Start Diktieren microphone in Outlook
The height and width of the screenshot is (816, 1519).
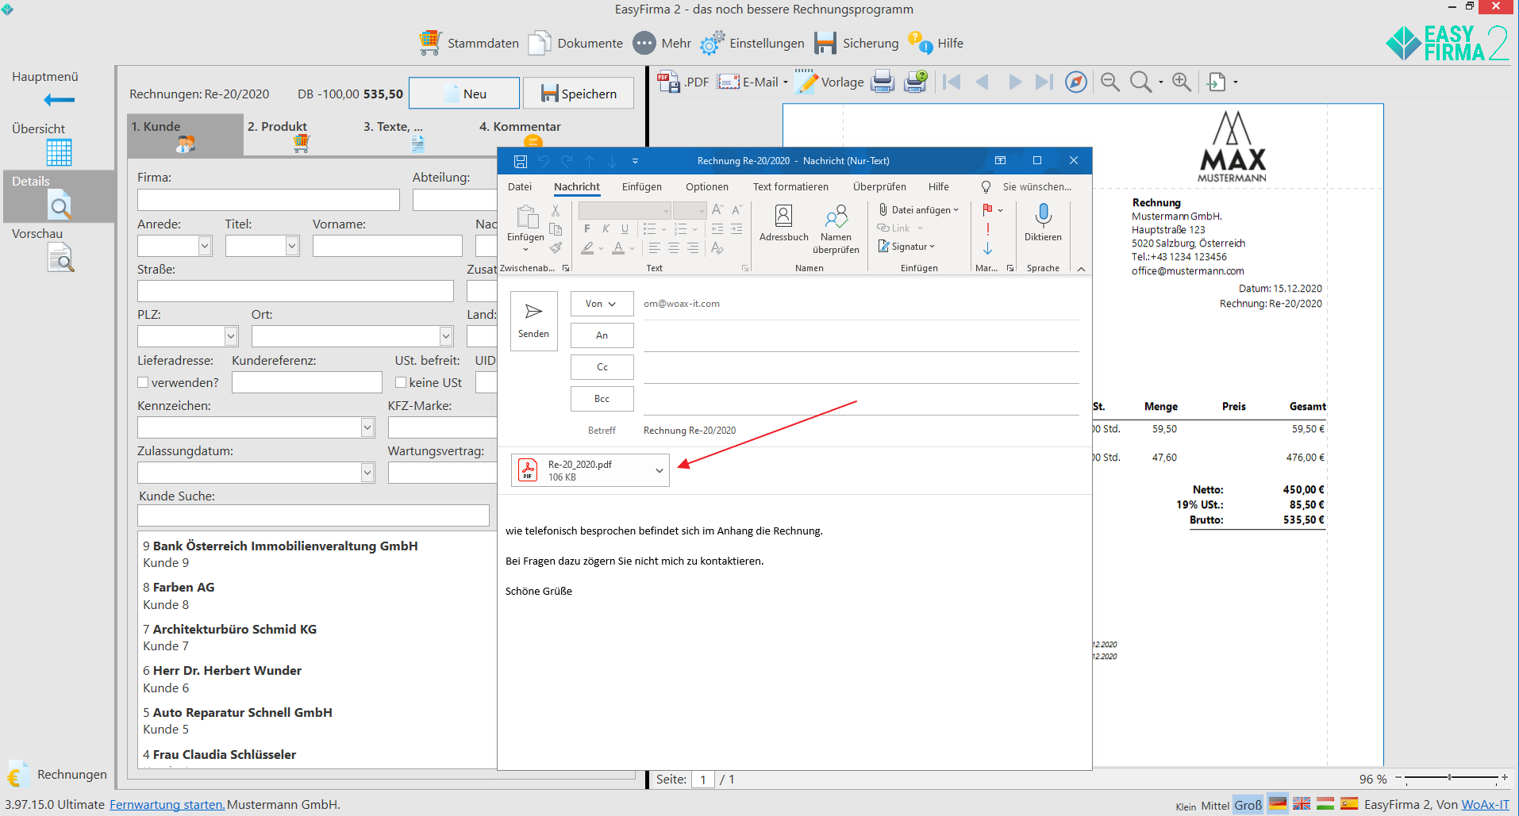[x=1043, y=222]
